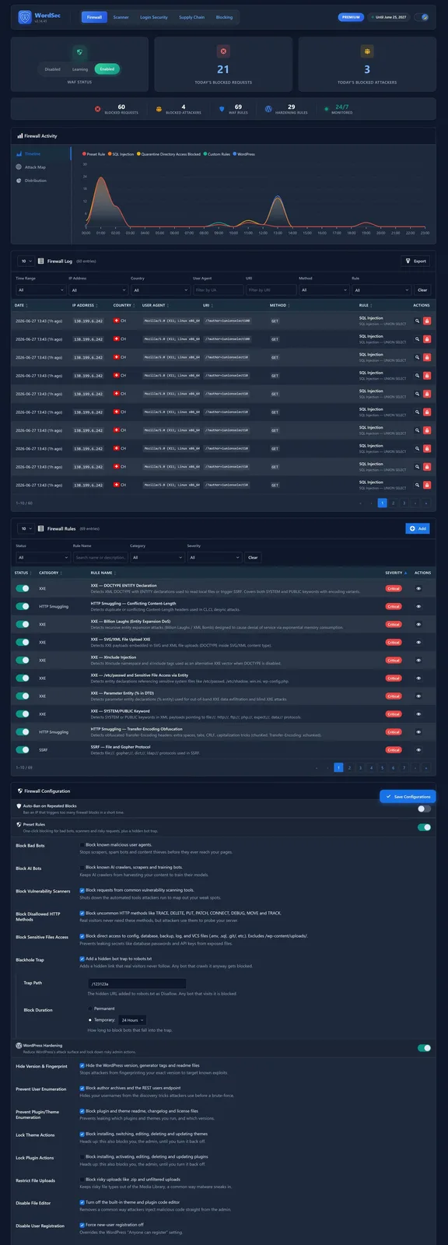Click the Trap Path input field
Screen dimensions: 448x1245
click(137, 984)
